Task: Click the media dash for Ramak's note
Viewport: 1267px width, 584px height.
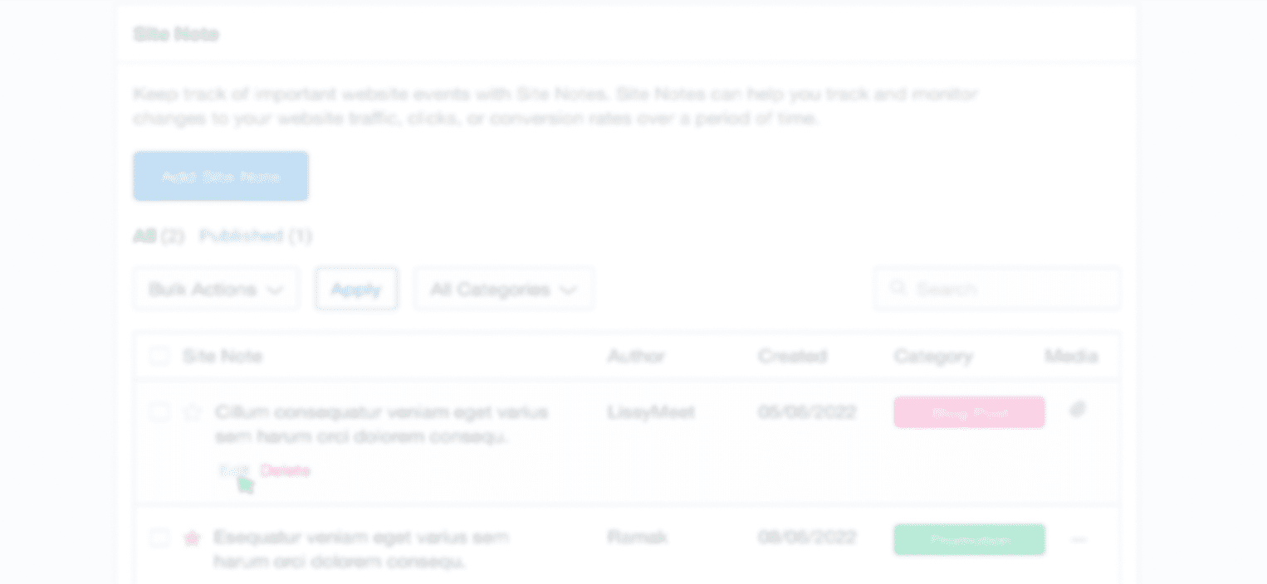Action: (x=1079, y=540)
